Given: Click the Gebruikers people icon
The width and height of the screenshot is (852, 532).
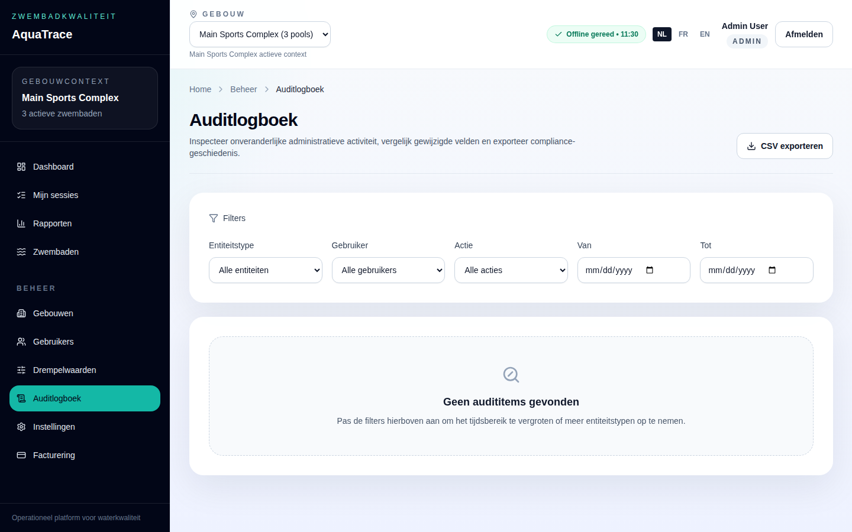Looking at the screenshot, I should [21, 342].
